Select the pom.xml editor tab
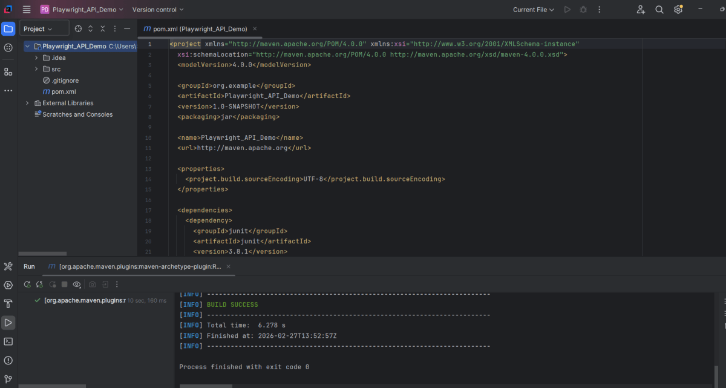 coord(195,28)
